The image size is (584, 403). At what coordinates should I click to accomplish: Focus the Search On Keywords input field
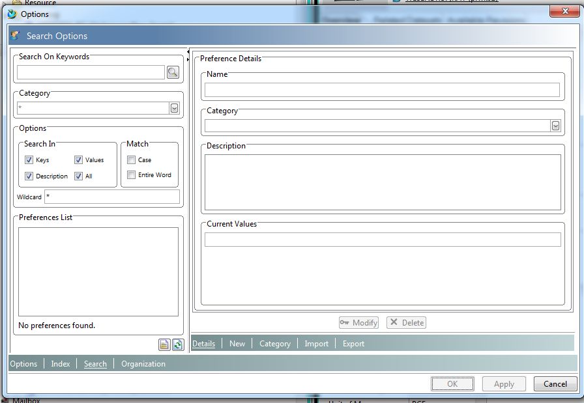coord(91,72)
